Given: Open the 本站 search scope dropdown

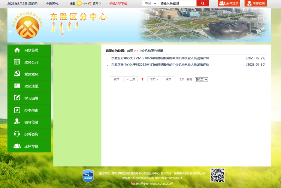Looking at the screenshot, I should 150,3.
